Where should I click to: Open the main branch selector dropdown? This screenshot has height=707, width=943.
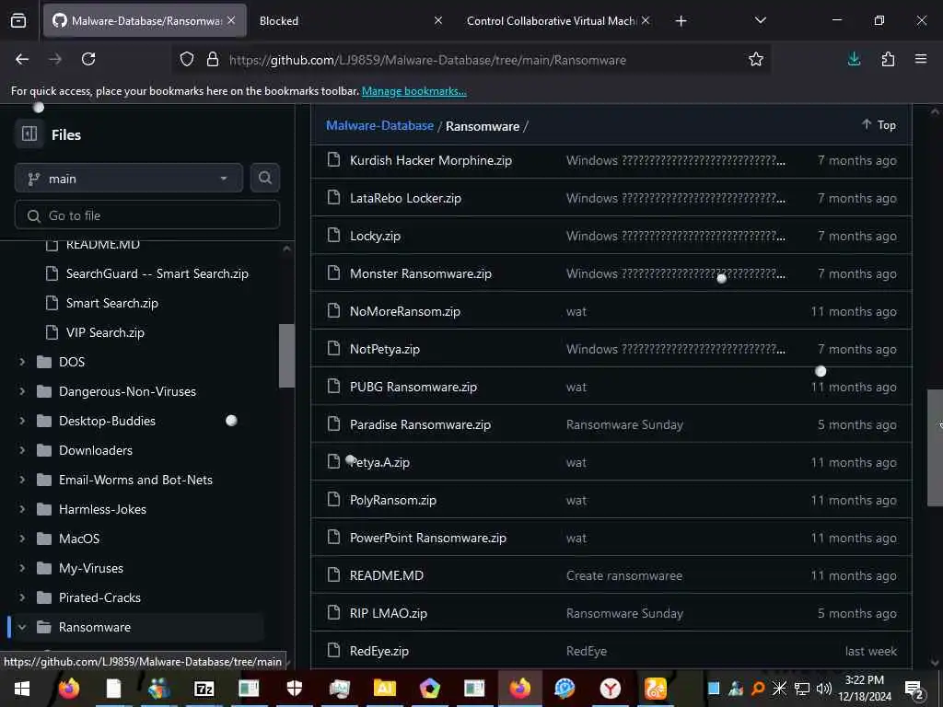pyautogui.click(x=129, y=179)
